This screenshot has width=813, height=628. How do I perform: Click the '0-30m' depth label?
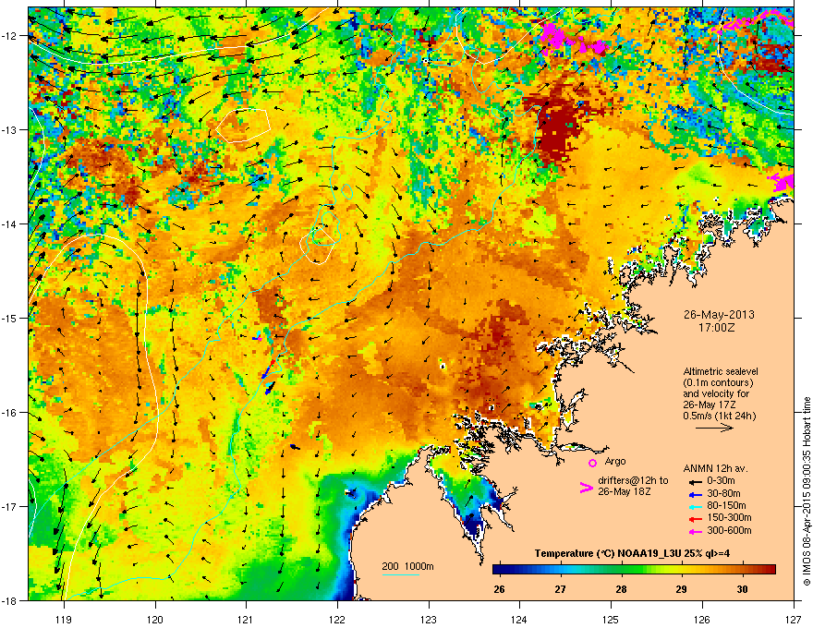tap(721, 481)
